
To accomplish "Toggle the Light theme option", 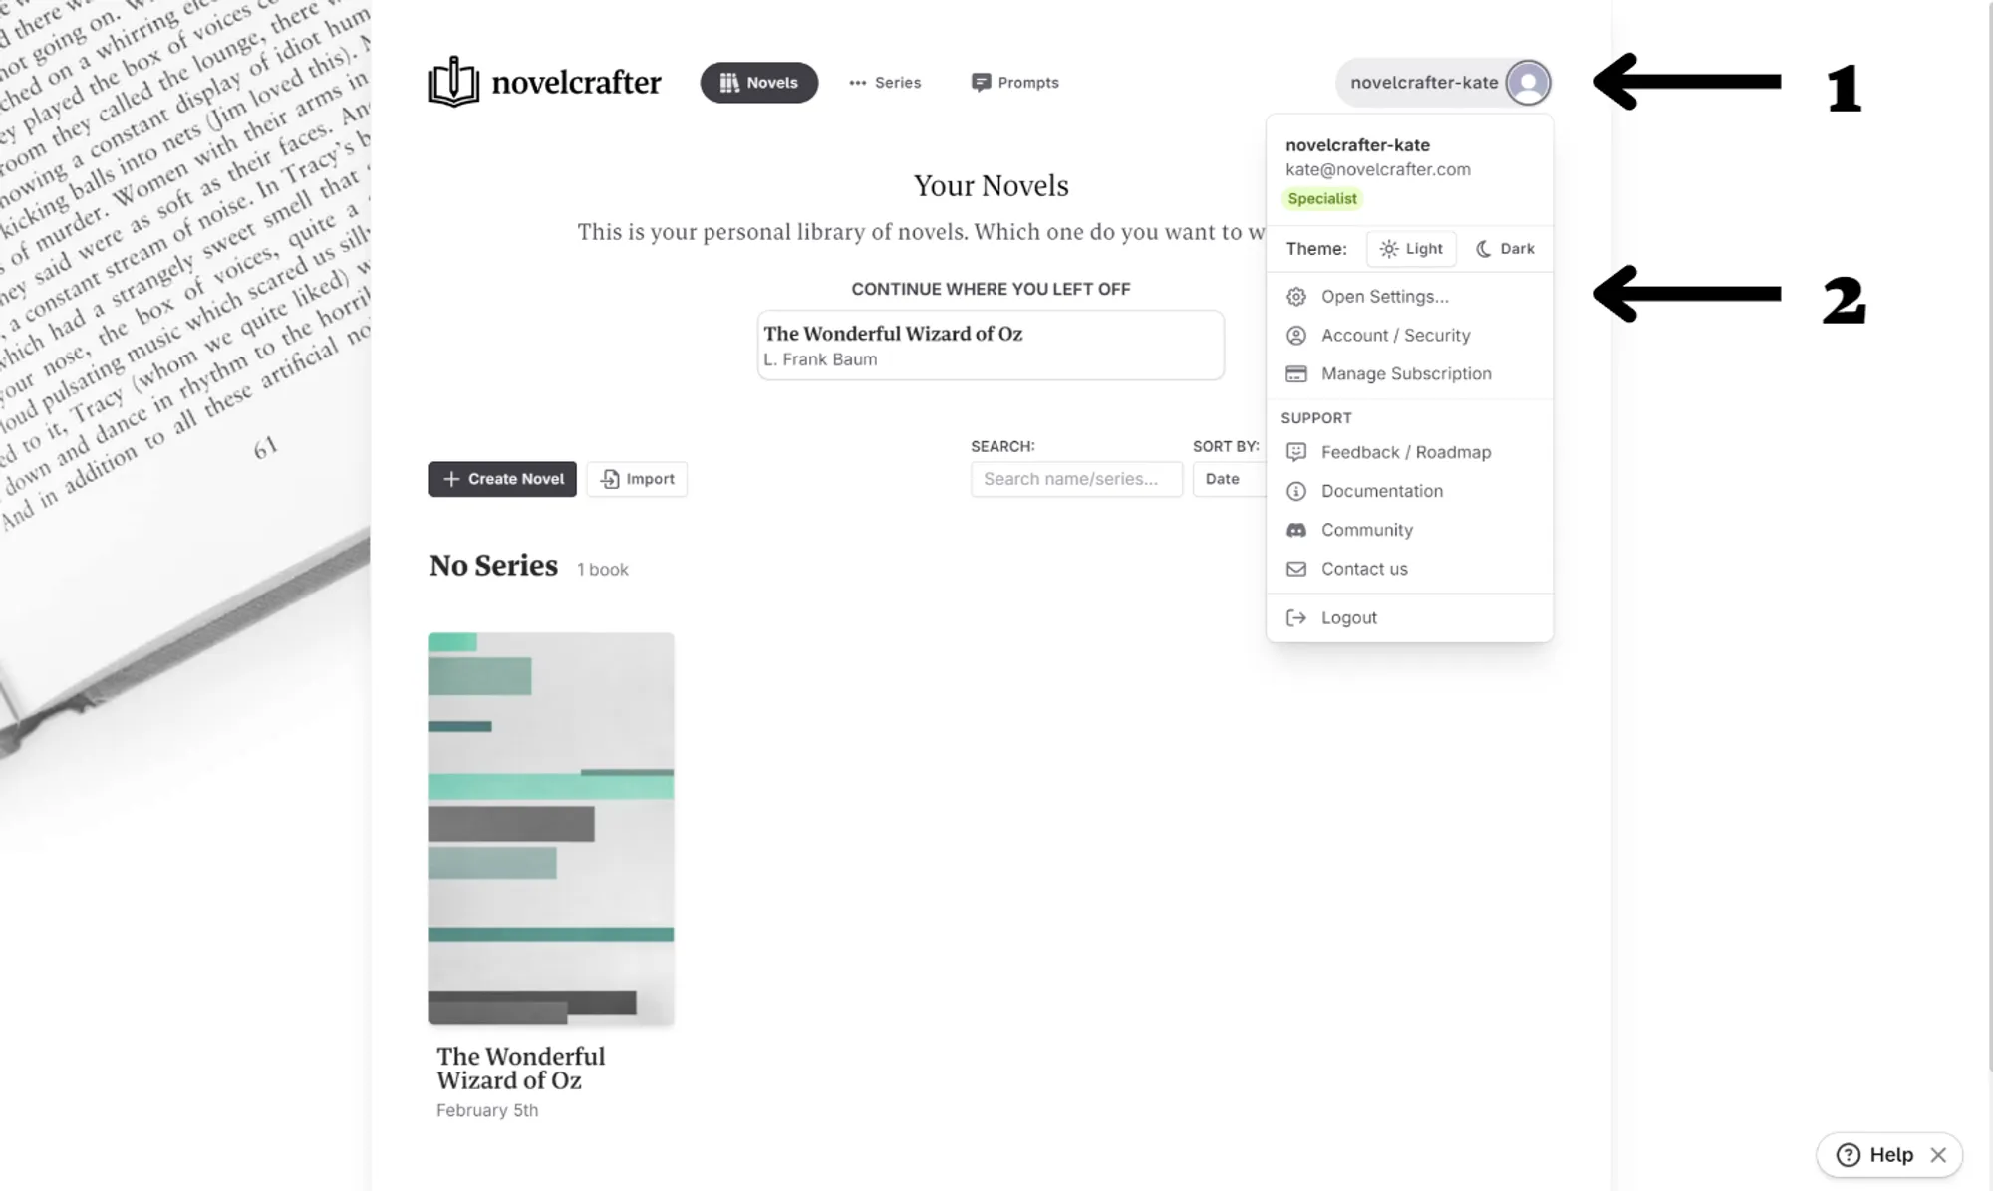I will [x=1410, y=248].
